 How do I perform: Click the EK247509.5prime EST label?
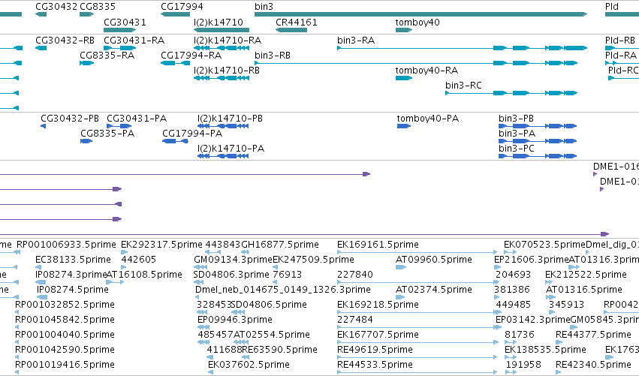pyautogui.click(x=313, y=260)
